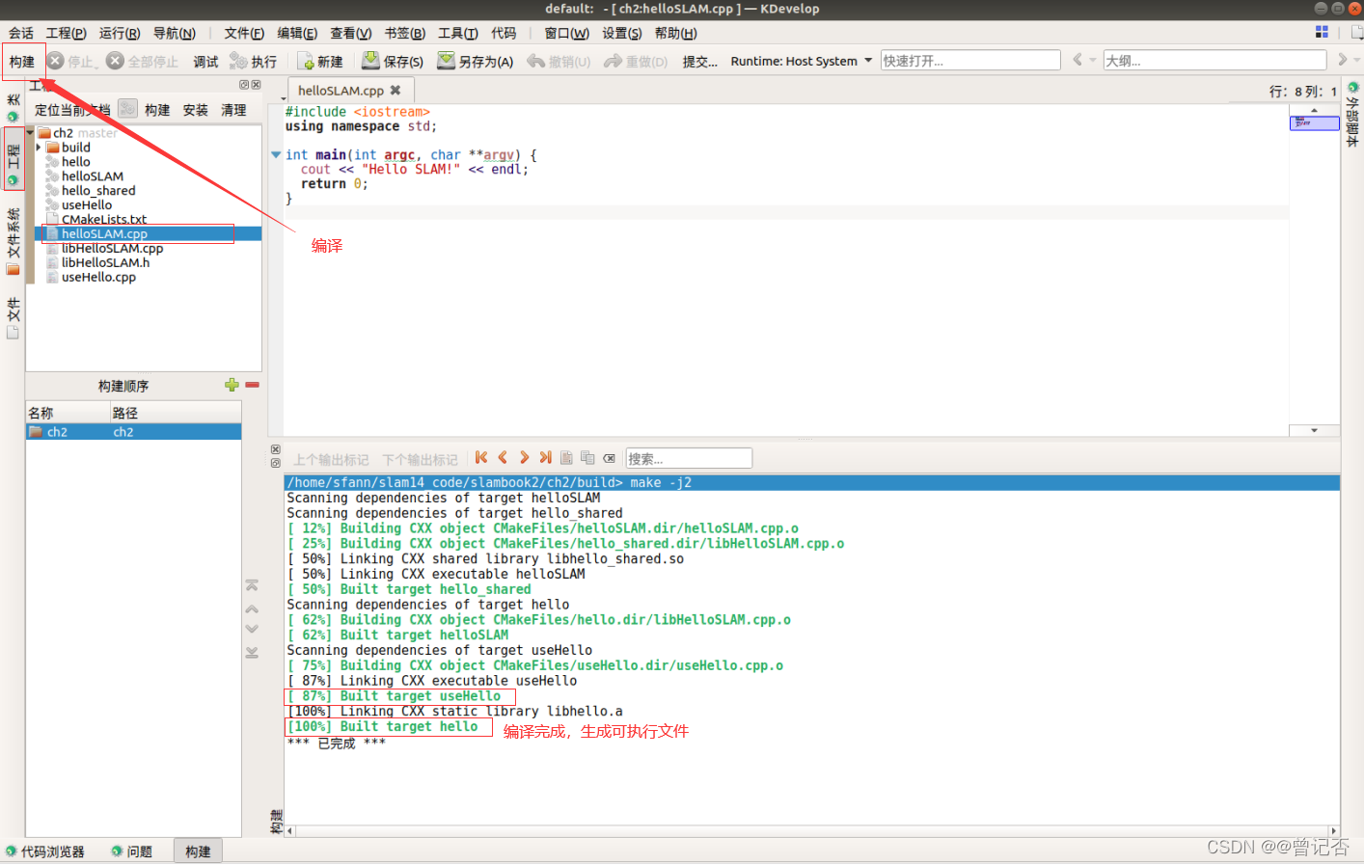Detach the output panel with float icon
1364x865 pixels.
pos(276,463)
